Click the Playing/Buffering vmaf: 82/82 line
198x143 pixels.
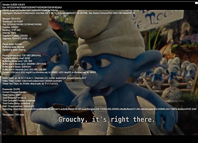(x=16, y=58)
